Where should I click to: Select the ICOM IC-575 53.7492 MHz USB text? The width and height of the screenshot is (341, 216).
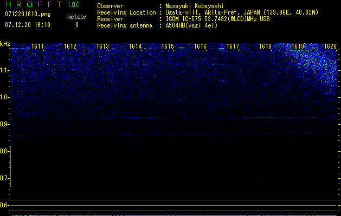[x=217, y=19]
